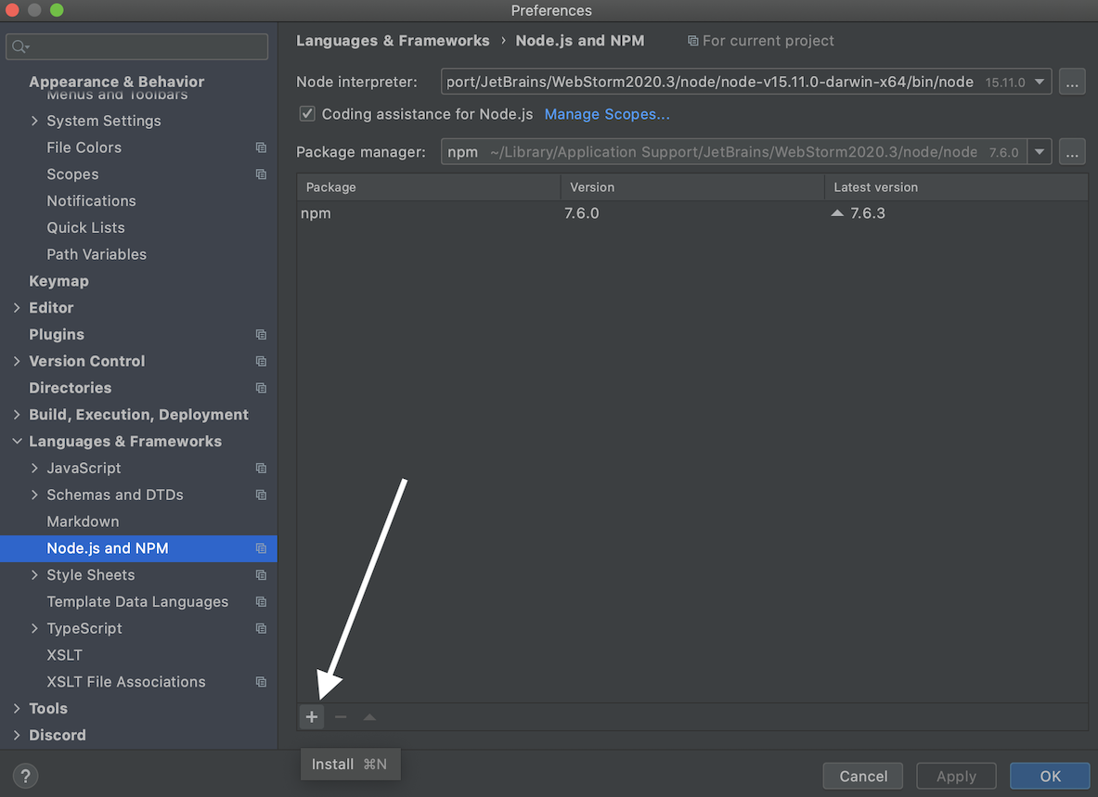This screenshot has height=797, width=1098.
Task: Click the Upgrade package arrow button
Action: [x=369, y=716]
